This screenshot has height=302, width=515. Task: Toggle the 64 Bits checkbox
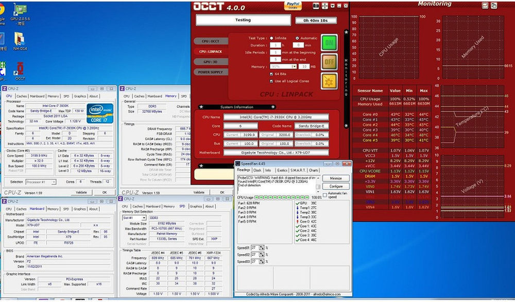(x=271, y=74)
